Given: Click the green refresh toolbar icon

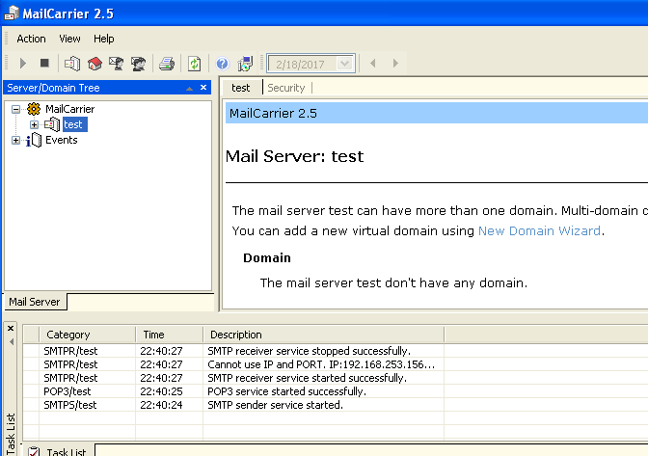Looking at the screenshot, I should click(195, 64).
